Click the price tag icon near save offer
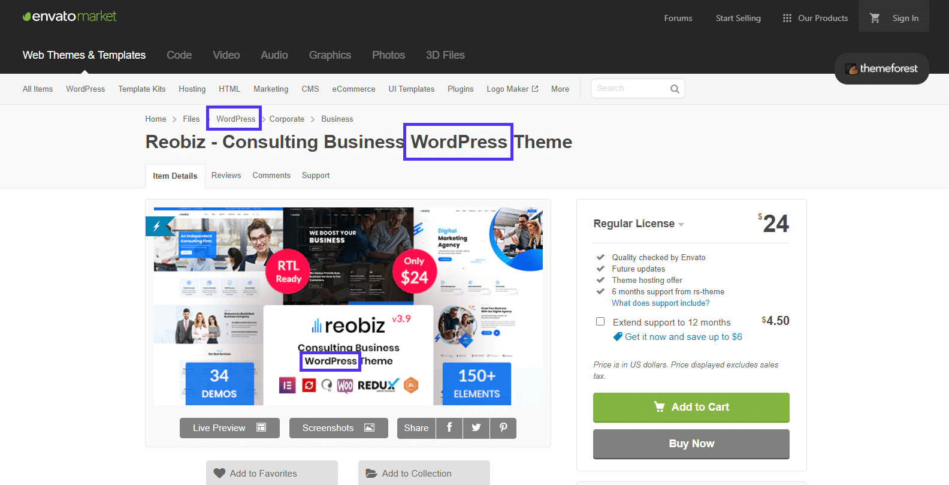This screenshot has height=485, width=949. [x=618, y=337]
